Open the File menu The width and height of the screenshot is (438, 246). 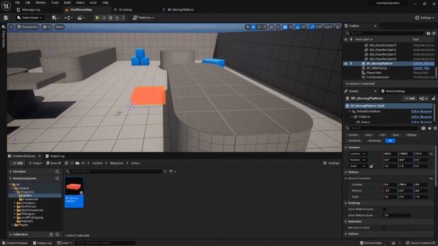(x=17, y=3)
